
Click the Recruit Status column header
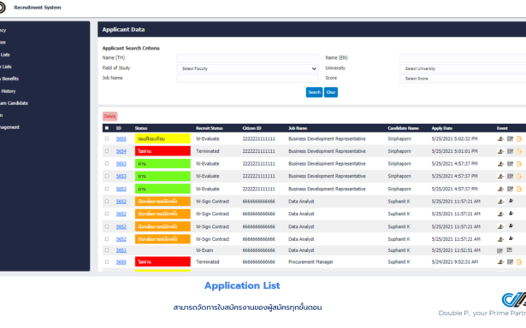click(210, 128)
